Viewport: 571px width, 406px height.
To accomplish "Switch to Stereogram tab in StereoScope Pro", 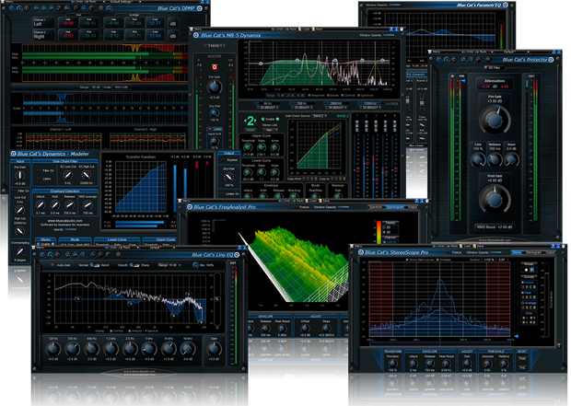I will (534, 252).
